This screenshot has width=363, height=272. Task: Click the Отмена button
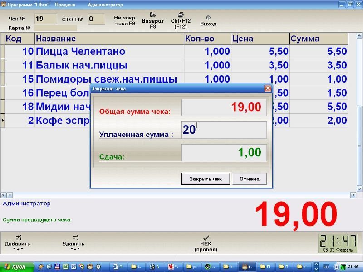pyautogui.click(x=250, y=179)
